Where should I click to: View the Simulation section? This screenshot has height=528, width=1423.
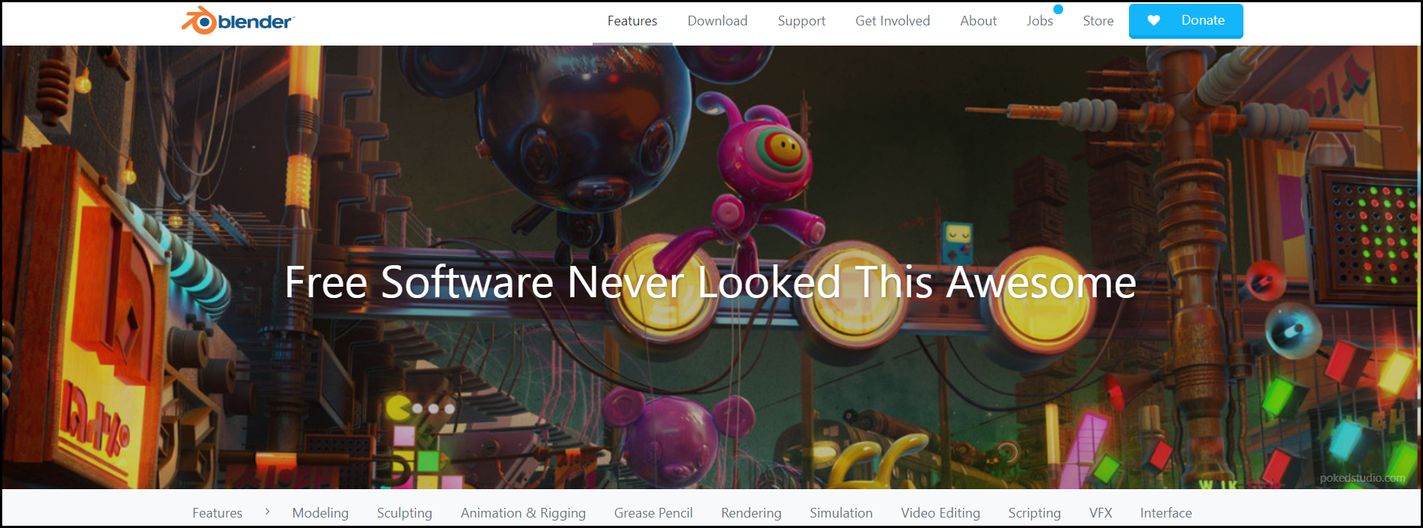point(841,513)
